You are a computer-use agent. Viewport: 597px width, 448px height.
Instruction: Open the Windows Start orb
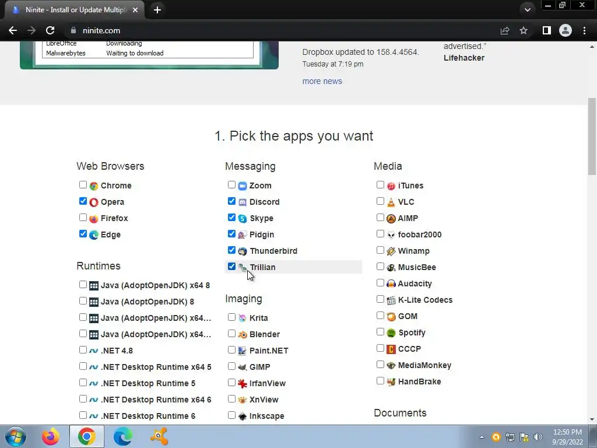tap(16, 436)
